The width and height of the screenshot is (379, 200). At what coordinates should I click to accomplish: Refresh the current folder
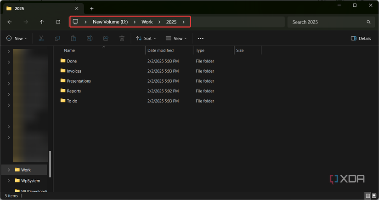58,22
